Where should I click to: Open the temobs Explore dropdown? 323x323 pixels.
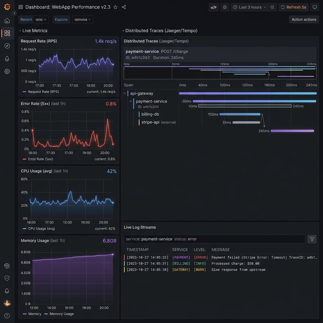pyautogui.click(x=83, y=20)
